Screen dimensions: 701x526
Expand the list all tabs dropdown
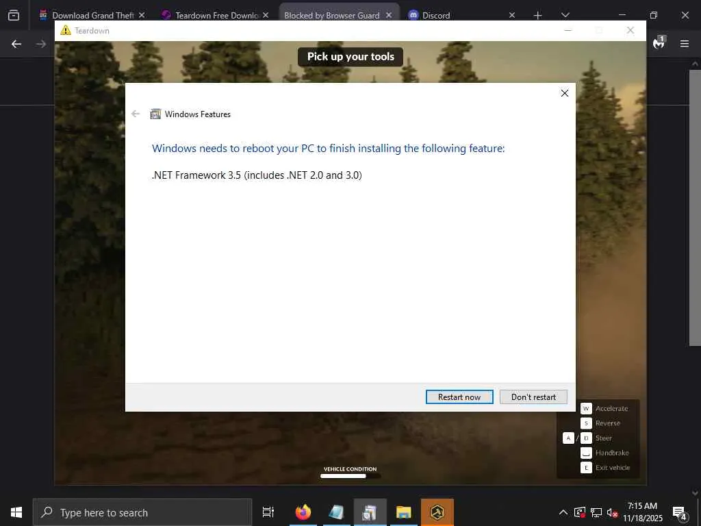click(565, 15)
